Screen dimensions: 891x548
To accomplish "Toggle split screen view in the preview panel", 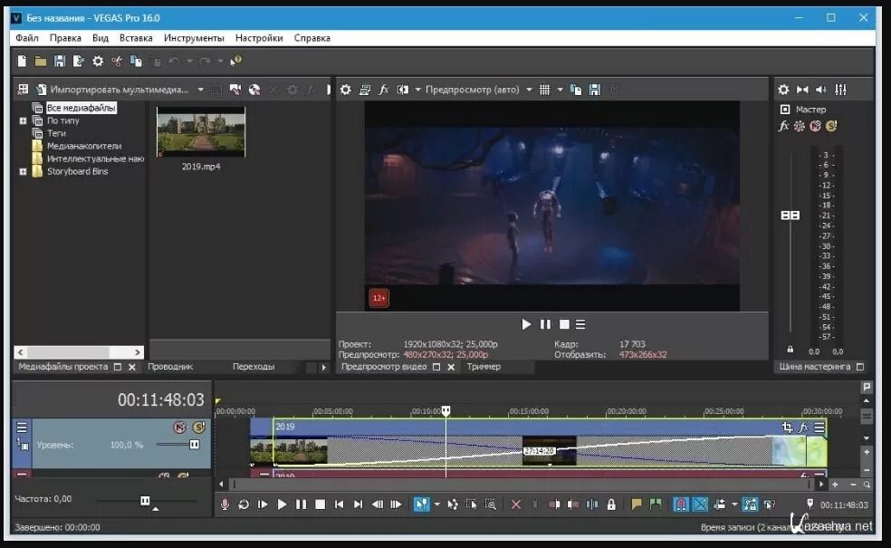I will (x=403, y=90).
